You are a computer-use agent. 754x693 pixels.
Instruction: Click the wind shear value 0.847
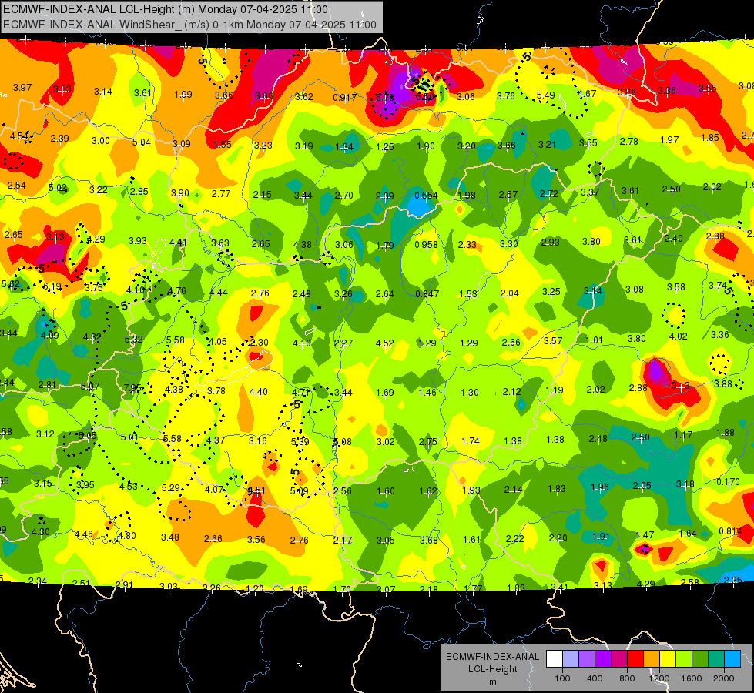[427, 293]
